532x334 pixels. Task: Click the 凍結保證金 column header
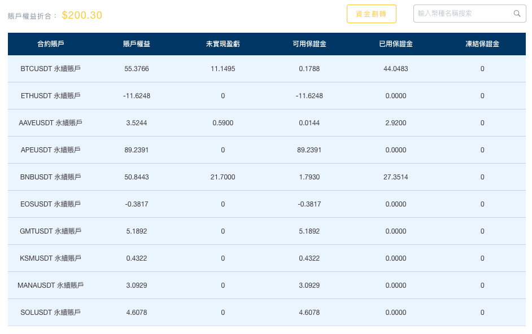(x=482, y=44)
